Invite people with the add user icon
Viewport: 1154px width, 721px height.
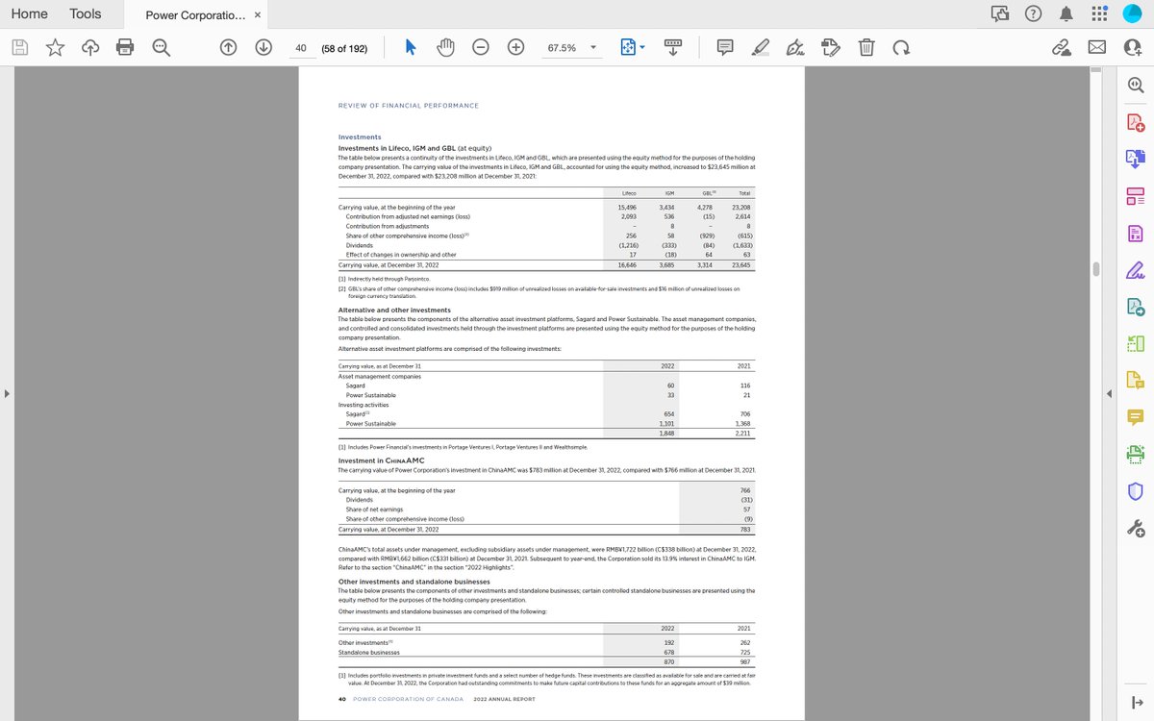tap(1132, 47)
